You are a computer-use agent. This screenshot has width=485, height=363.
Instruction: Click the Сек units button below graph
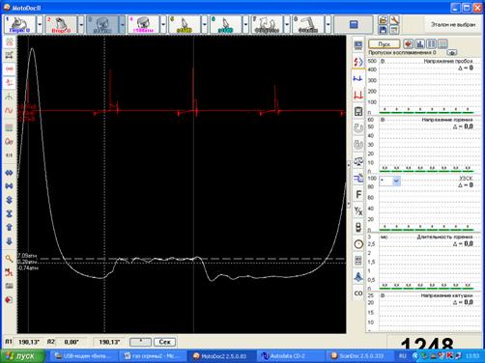tap(164, 342)
